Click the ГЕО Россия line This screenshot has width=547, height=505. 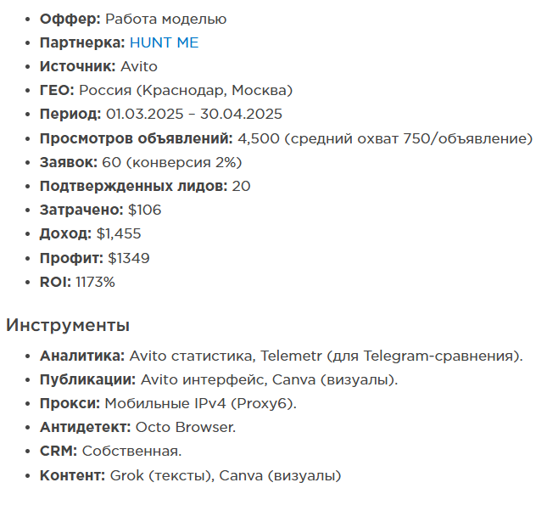pos(166,91)
